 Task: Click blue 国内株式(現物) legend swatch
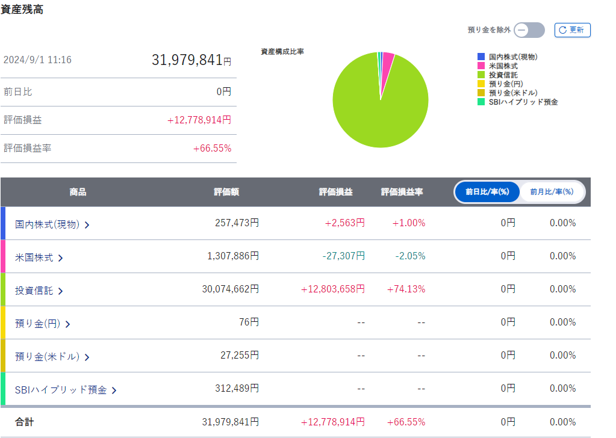click(x=481, y=57)
